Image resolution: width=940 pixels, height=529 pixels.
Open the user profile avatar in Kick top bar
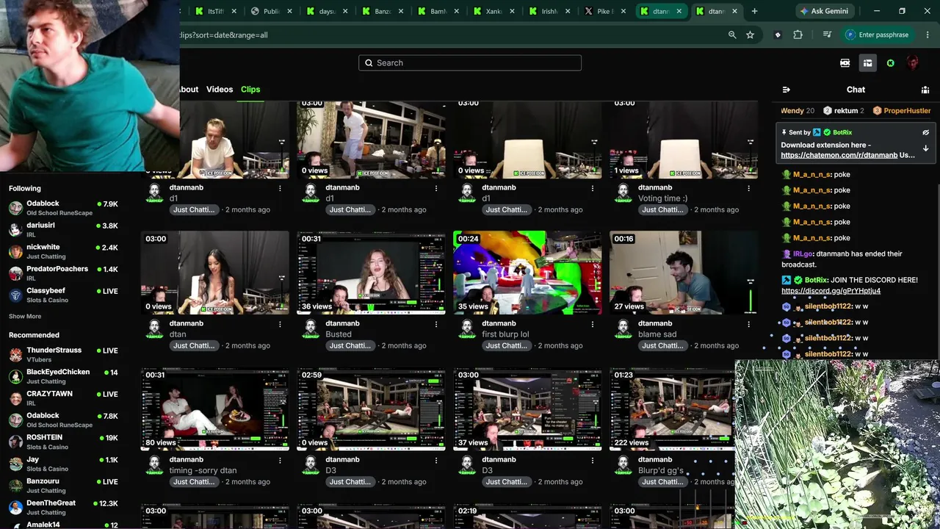pos(913,63)
